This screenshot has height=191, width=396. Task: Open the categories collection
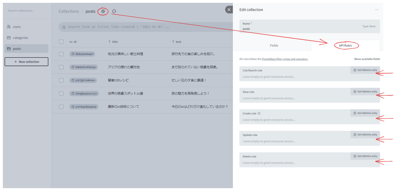[x=26, y=38]
